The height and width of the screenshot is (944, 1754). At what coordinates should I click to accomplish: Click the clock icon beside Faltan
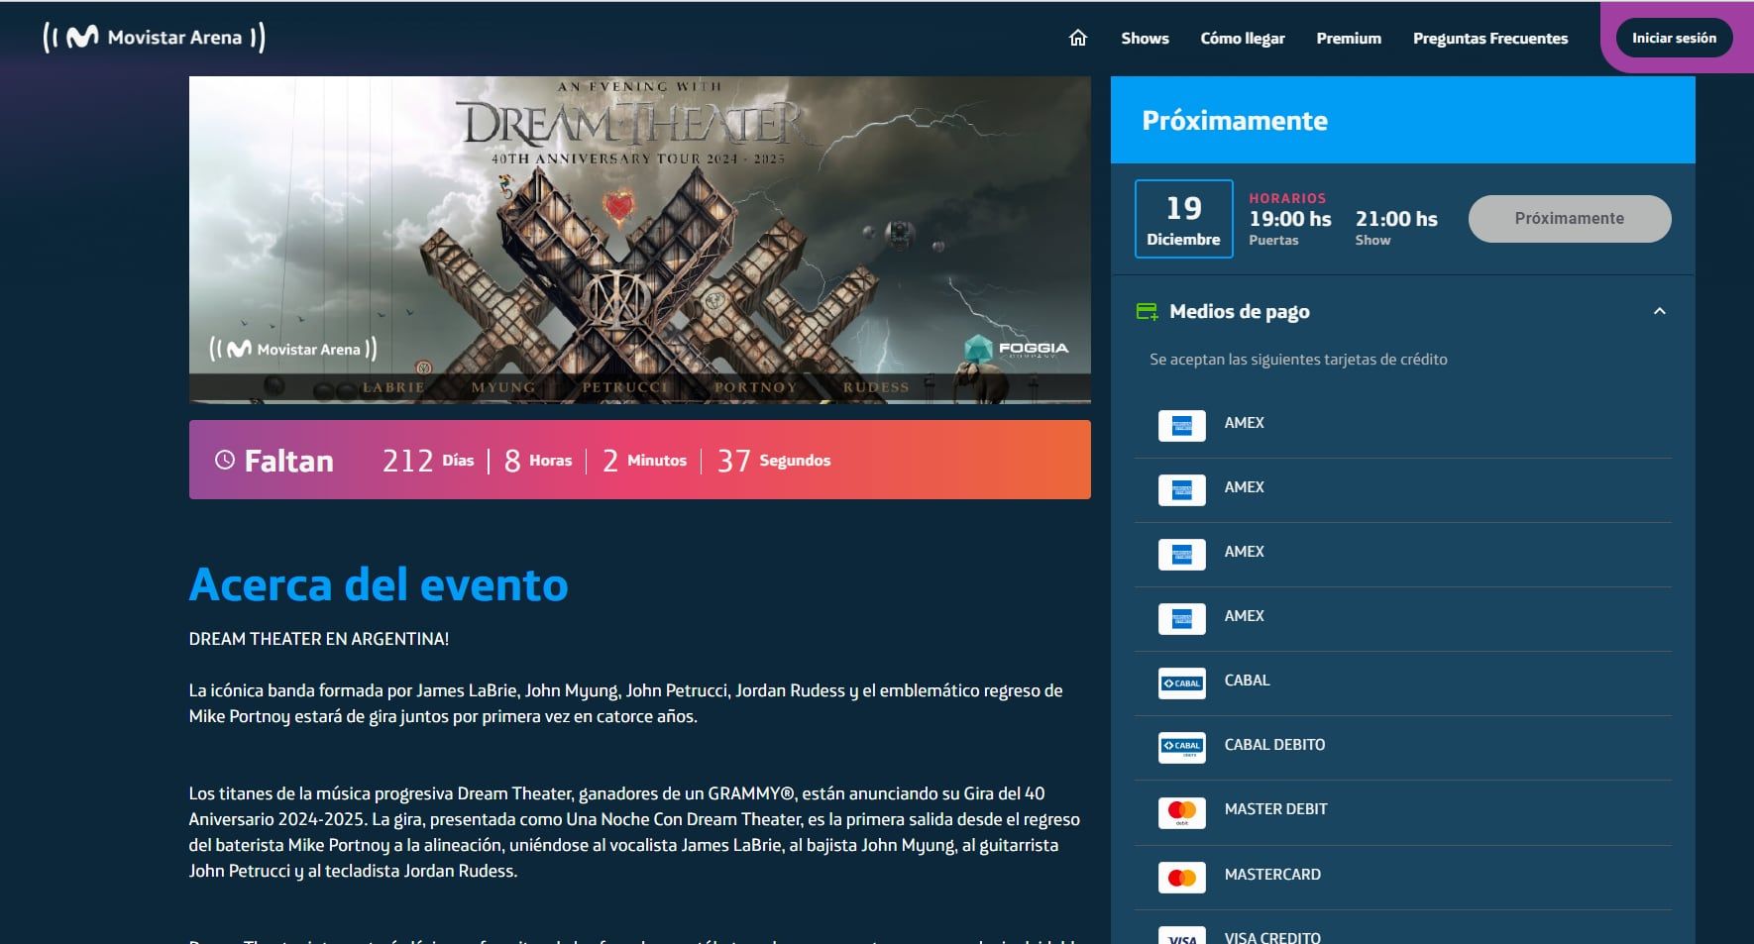click(225, 460)
